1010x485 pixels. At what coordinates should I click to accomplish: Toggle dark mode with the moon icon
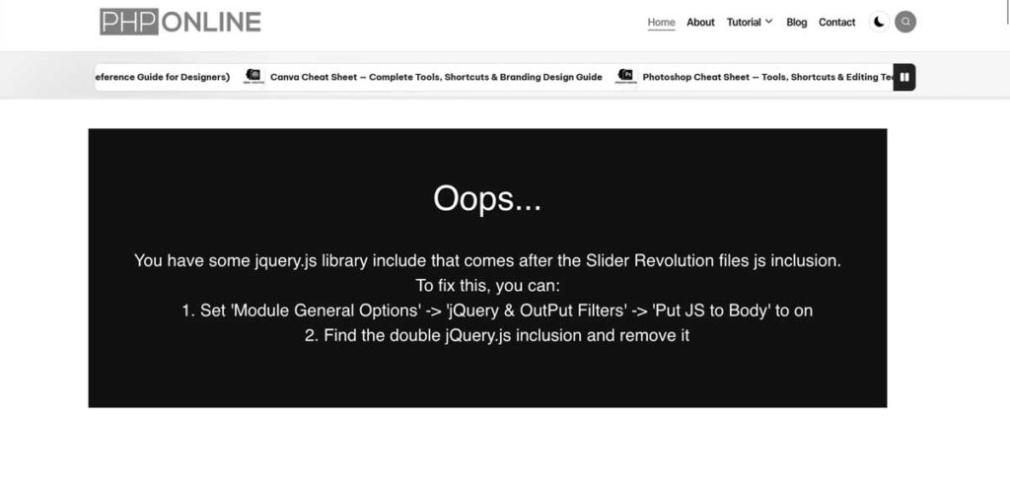click(x=879, y=22)
